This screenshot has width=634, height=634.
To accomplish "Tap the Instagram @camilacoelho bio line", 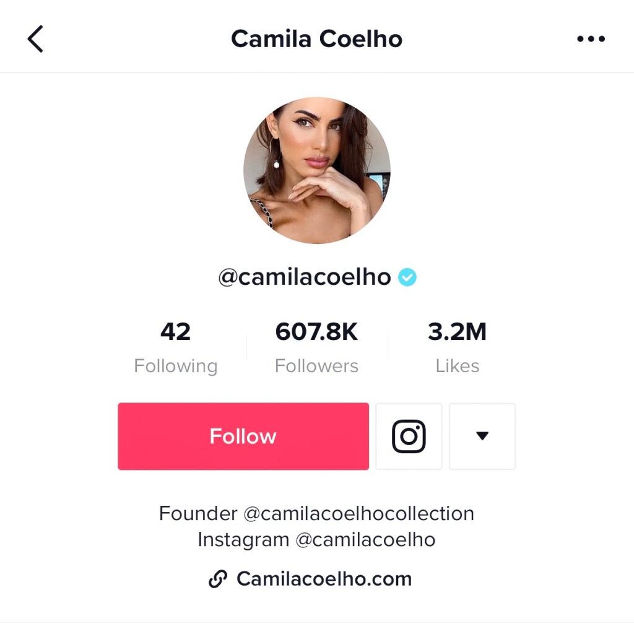I will [x=316, y=540].
